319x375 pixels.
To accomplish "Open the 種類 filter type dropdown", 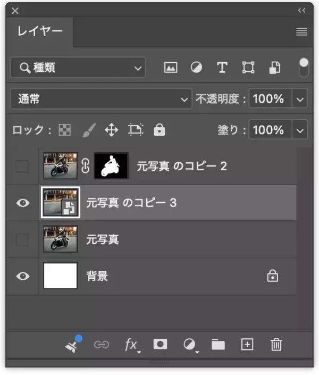I will coord(78,68).
